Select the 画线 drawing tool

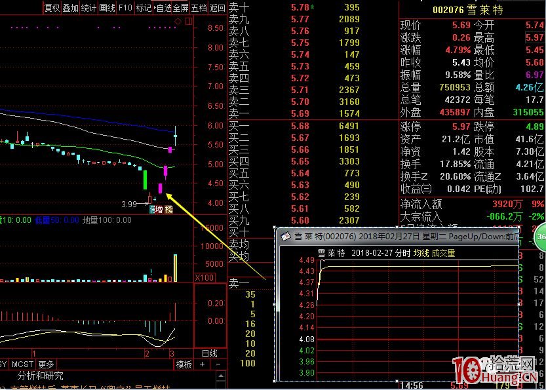[107, 8]
